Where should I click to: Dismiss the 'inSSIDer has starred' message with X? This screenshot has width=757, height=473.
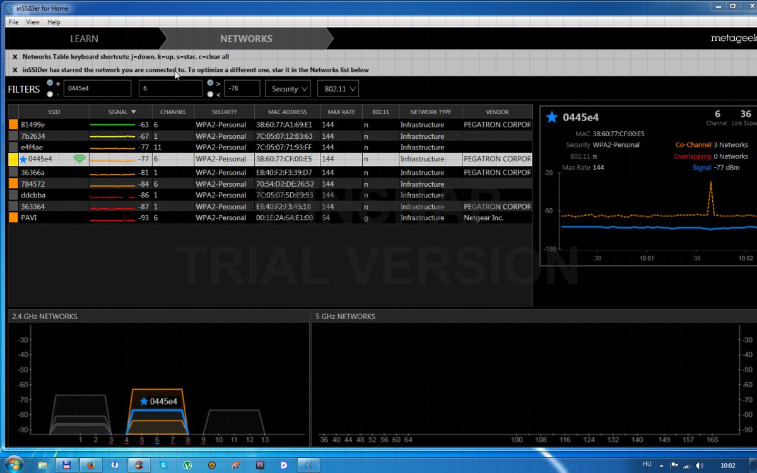pyautogui.click(x=15, y=70)
